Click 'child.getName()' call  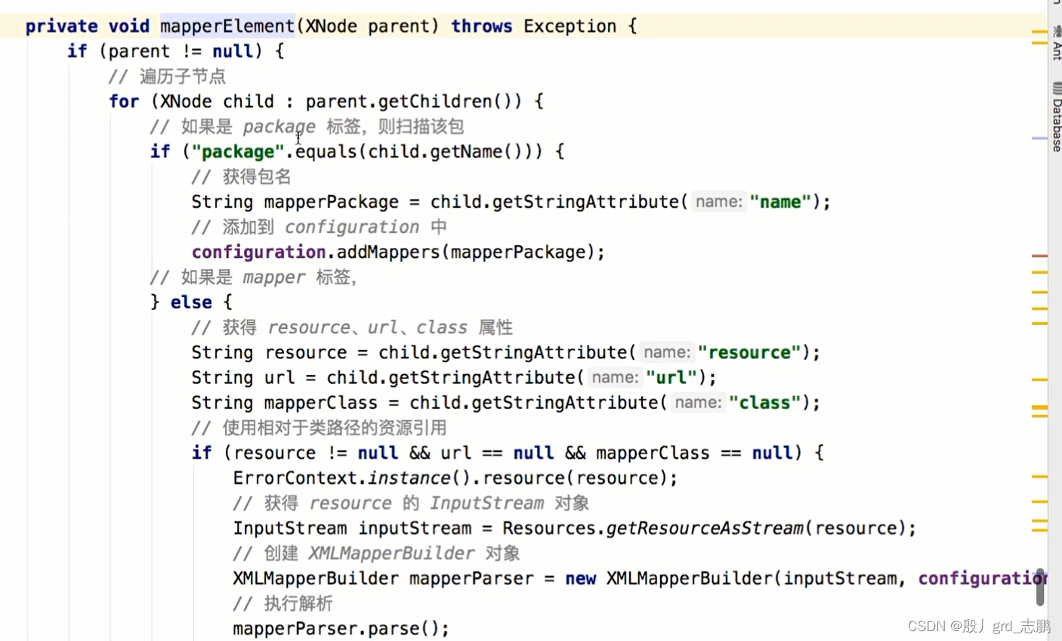(450, 152)
